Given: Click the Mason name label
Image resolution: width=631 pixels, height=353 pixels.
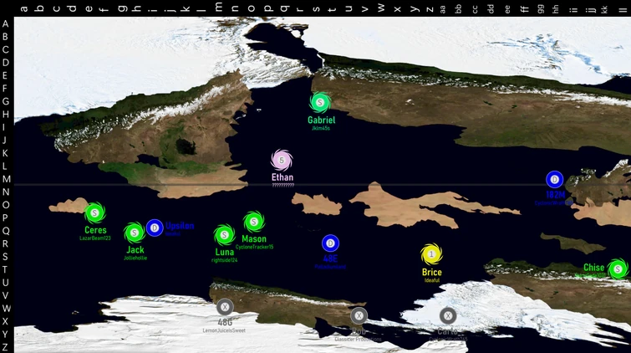Looking at the screenshot, I should [254, 239].
